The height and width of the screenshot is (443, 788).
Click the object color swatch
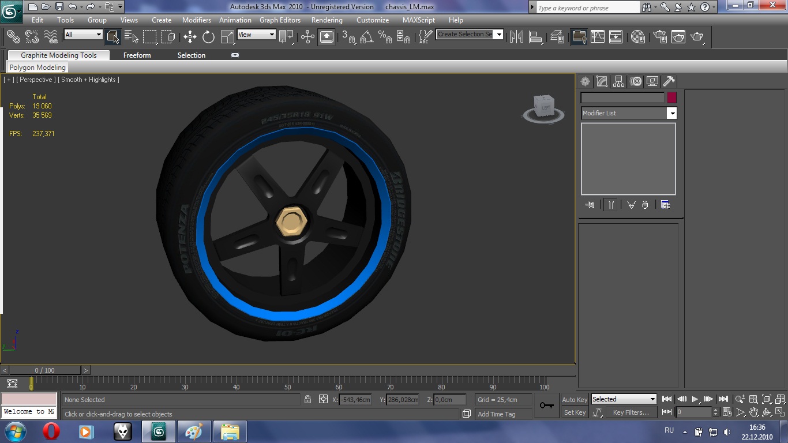[671, 97]
